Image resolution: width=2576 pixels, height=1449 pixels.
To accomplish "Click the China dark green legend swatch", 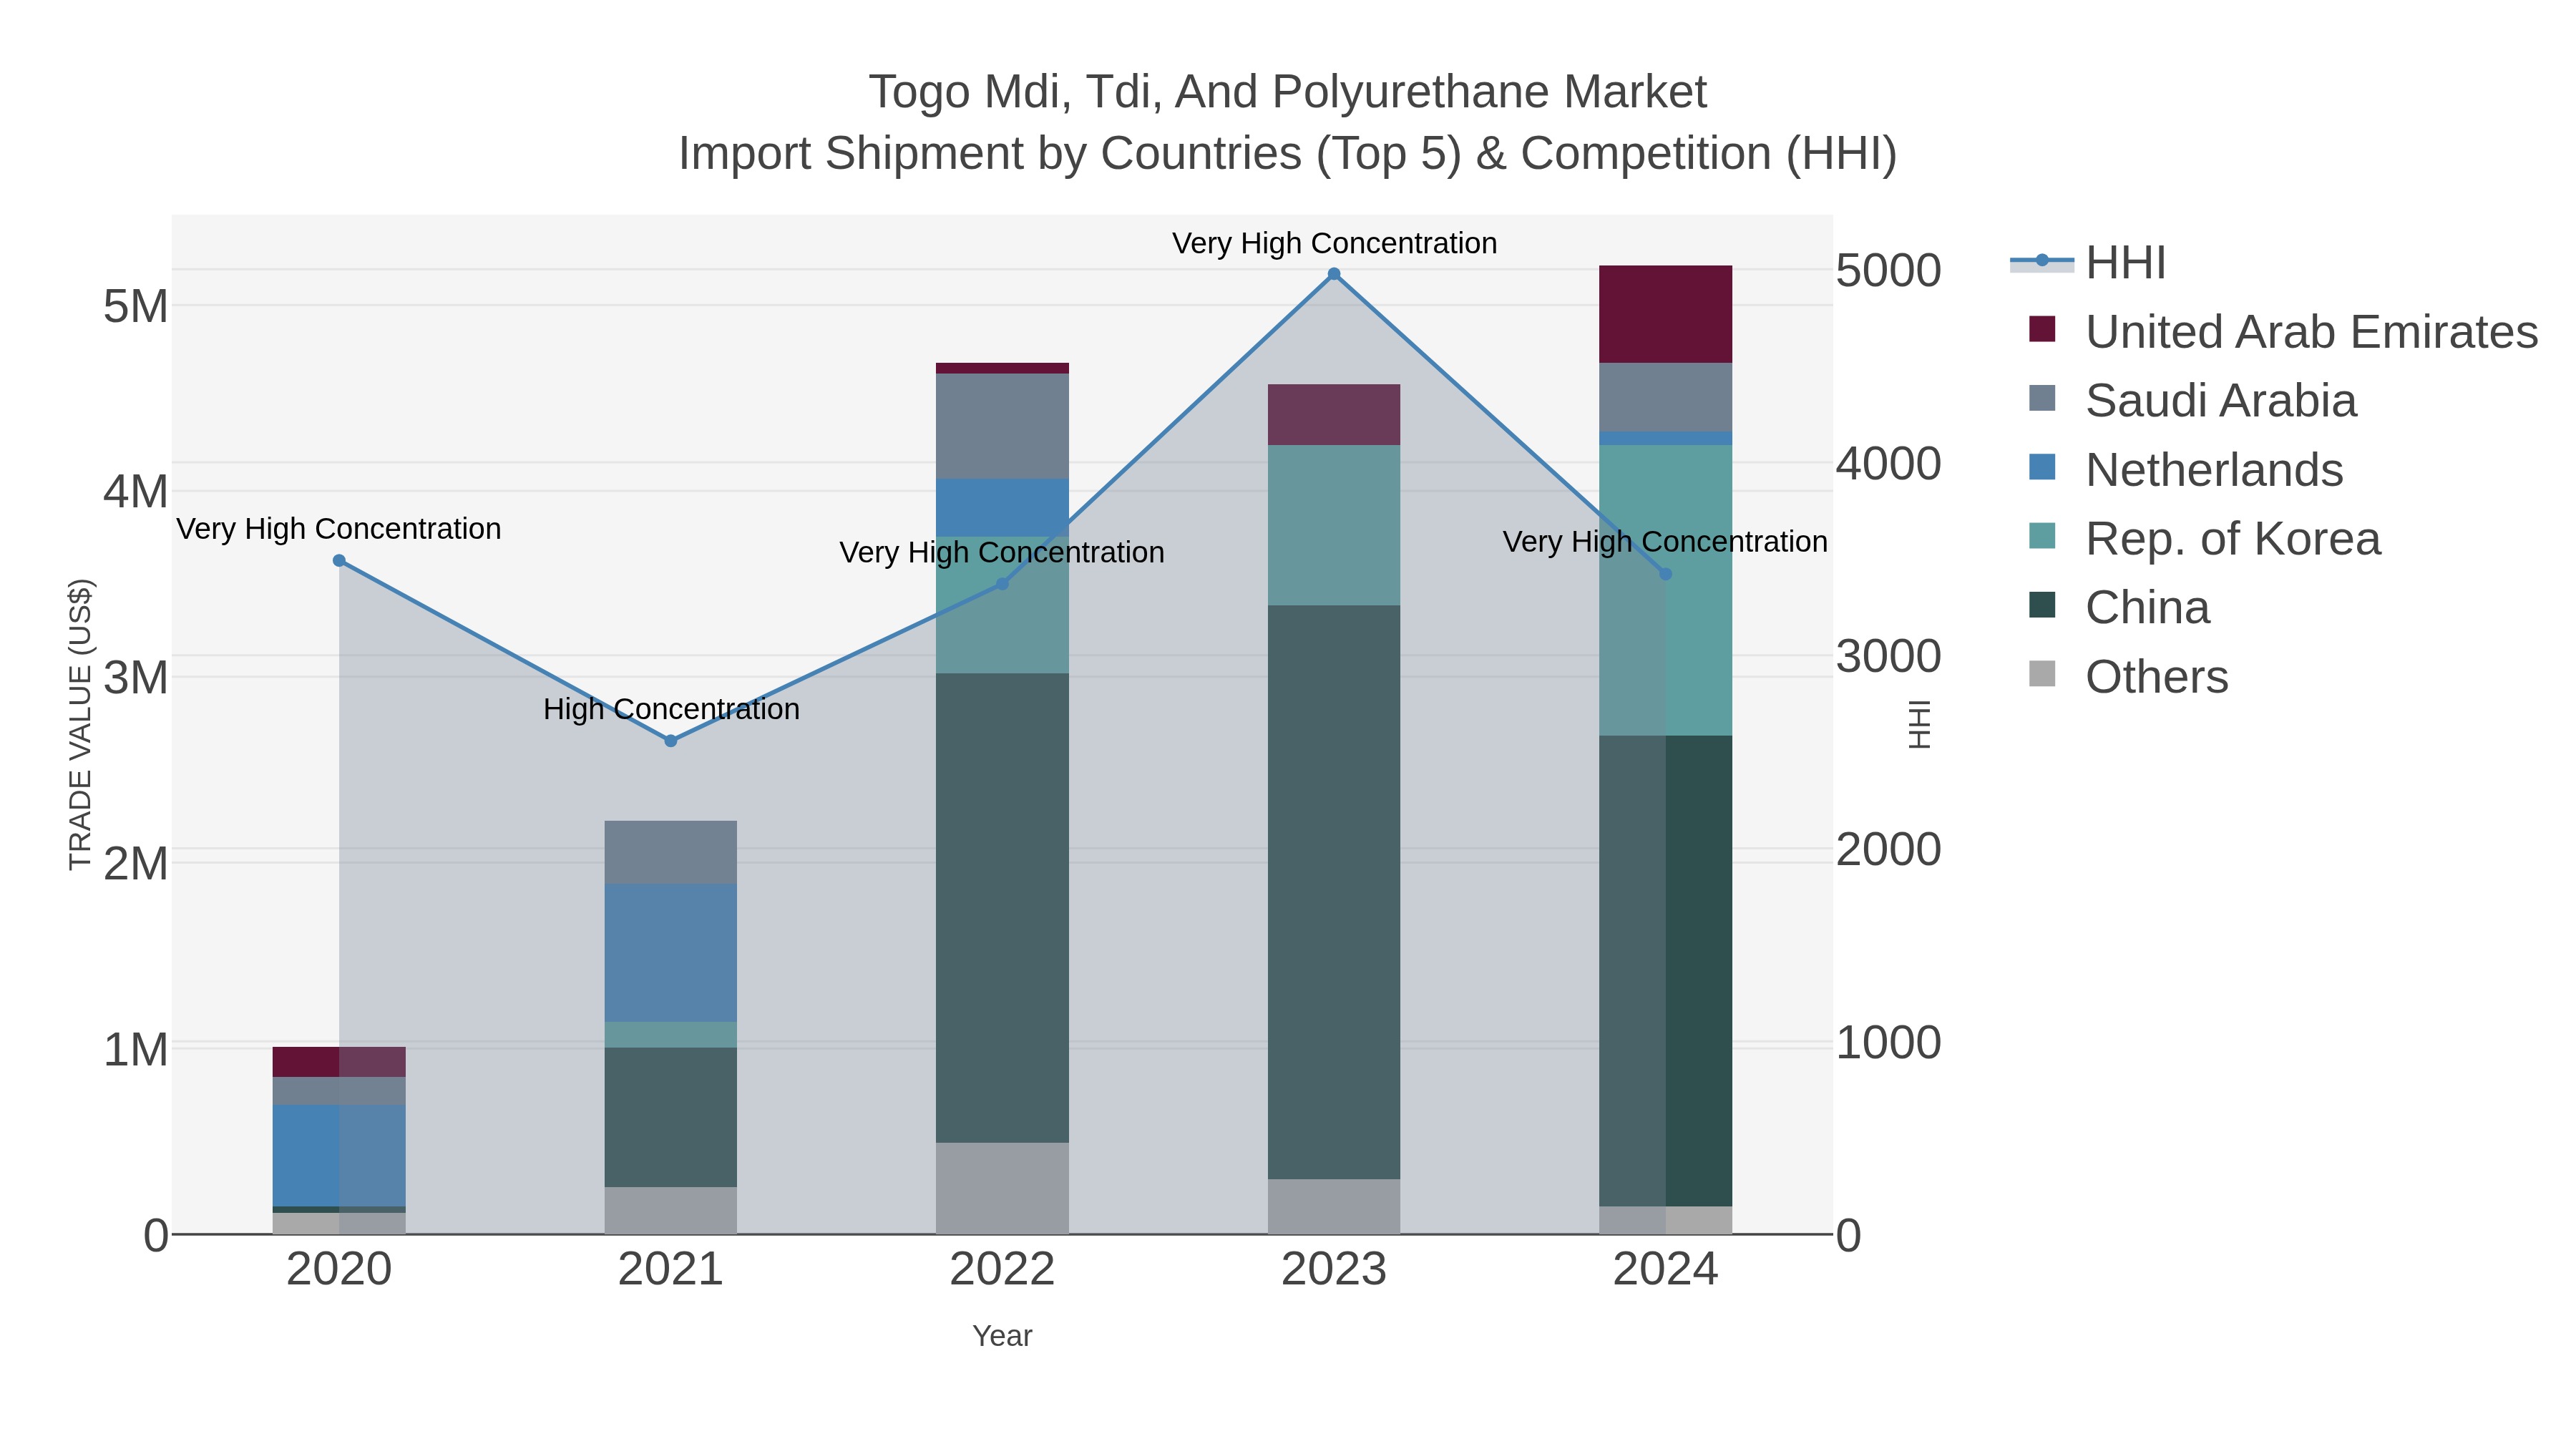I will click(x=2042, y=605).
